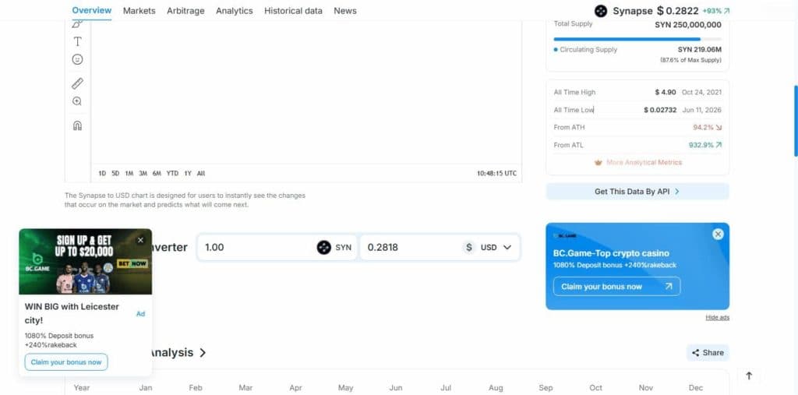Click the All Time High value $4.90
This screenshot has height=395, width=798.
tap(666, 92)
